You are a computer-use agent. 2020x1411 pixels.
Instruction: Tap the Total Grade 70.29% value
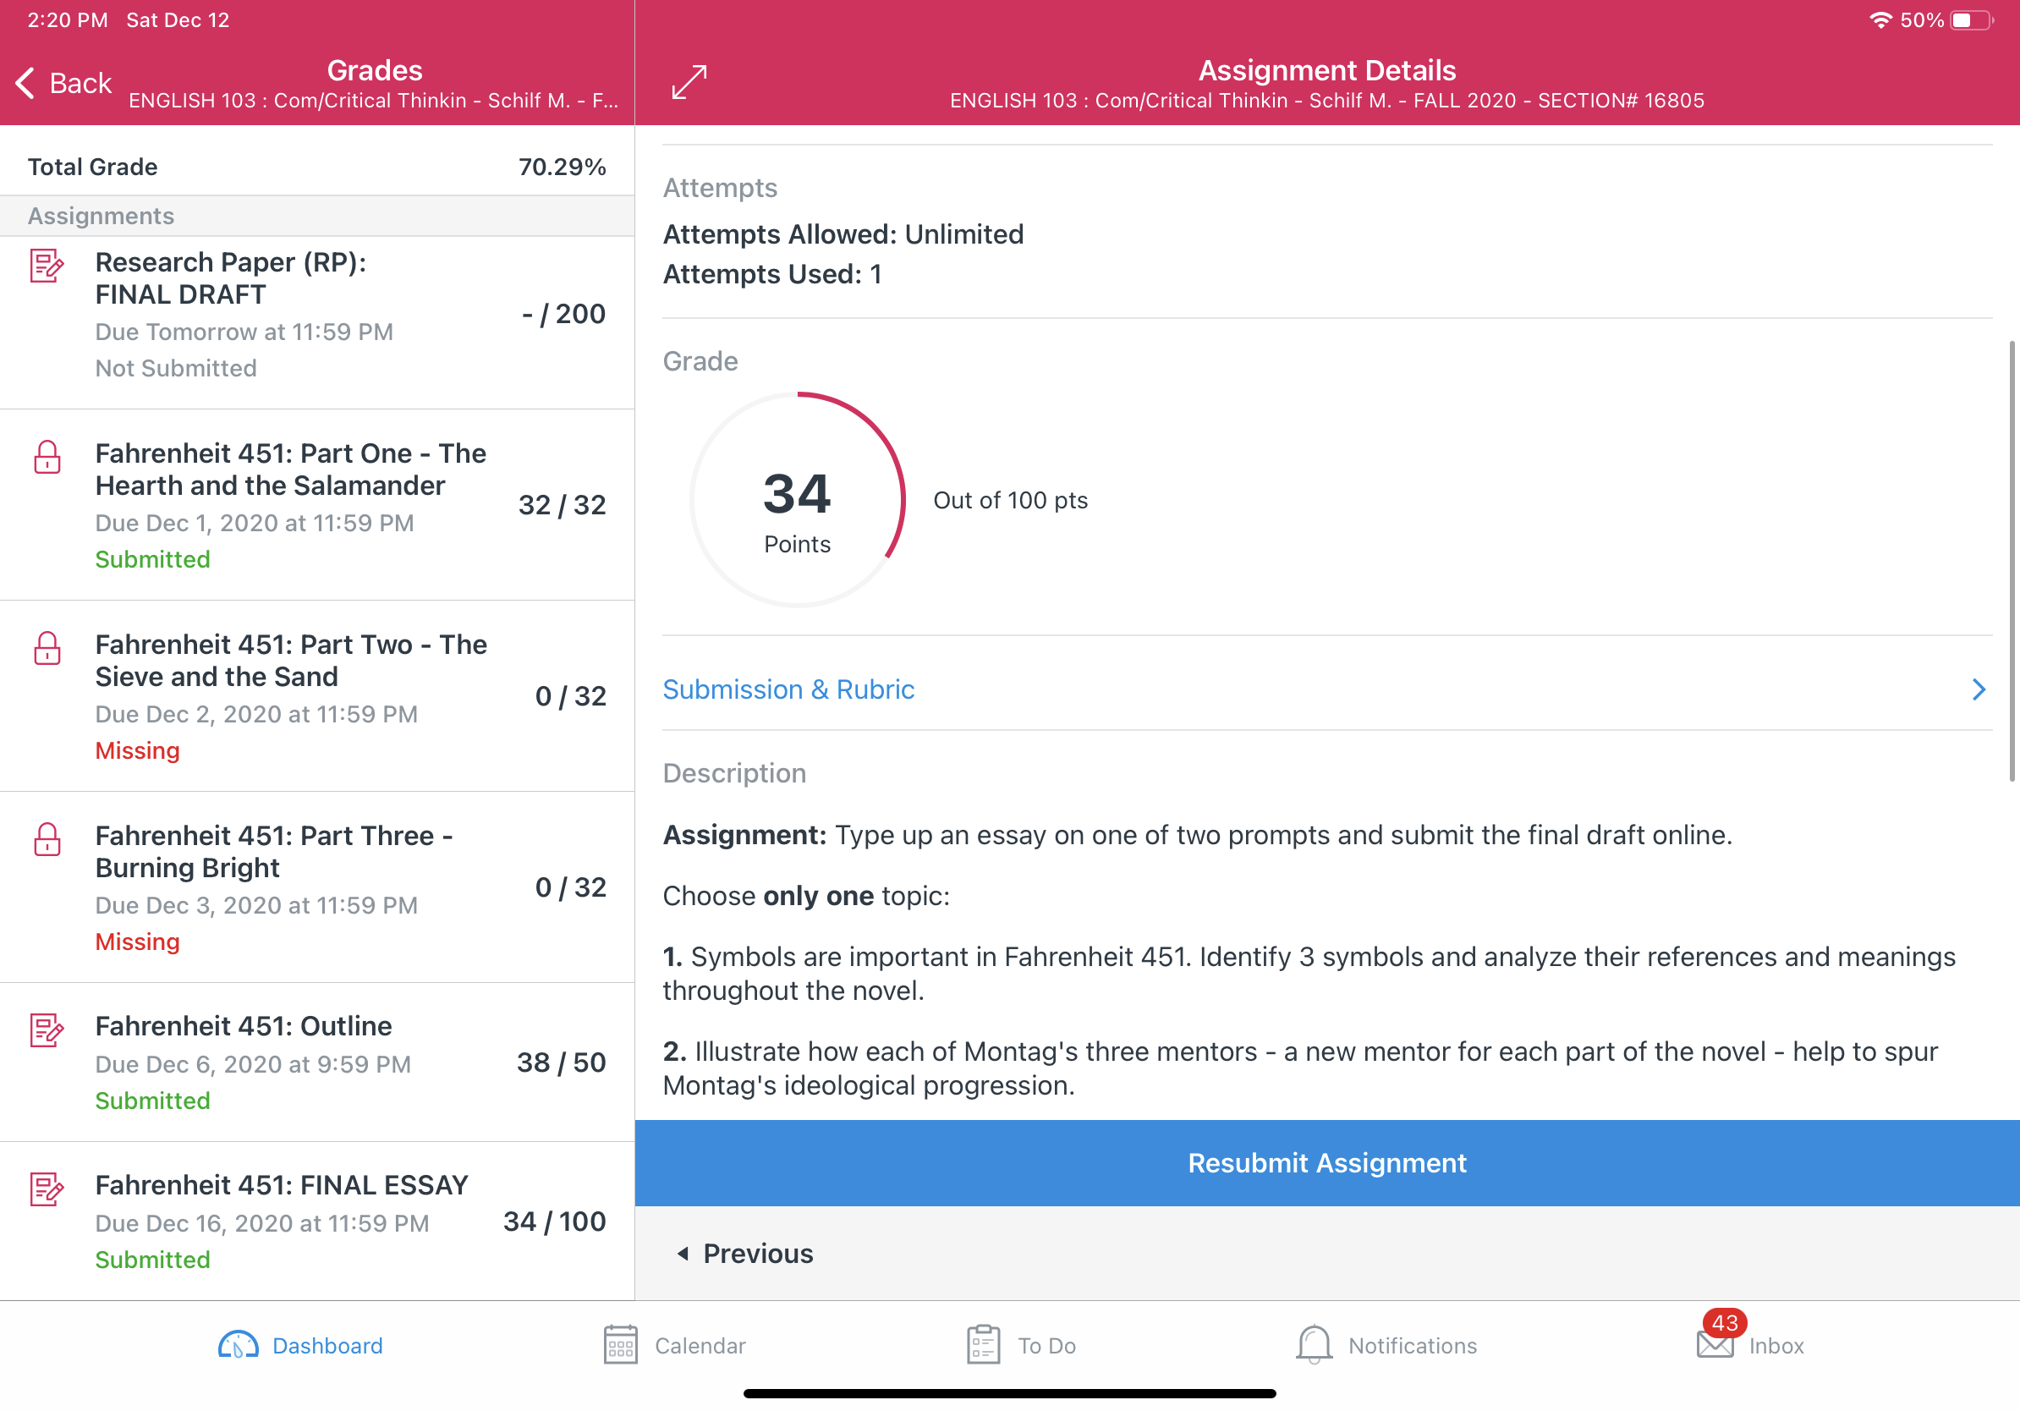(x=563, y=167)
